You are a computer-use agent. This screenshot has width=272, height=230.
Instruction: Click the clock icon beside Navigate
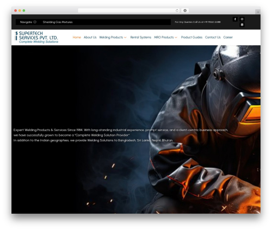(35, 22)
